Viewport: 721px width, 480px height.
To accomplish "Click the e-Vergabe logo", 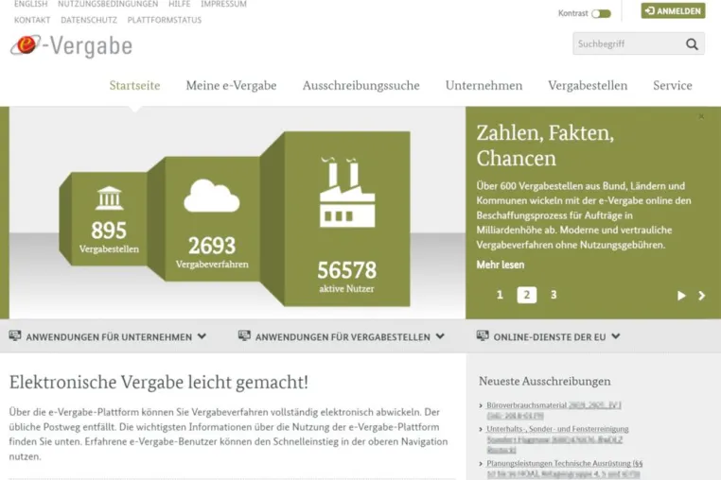I will (x=71, y=45).
